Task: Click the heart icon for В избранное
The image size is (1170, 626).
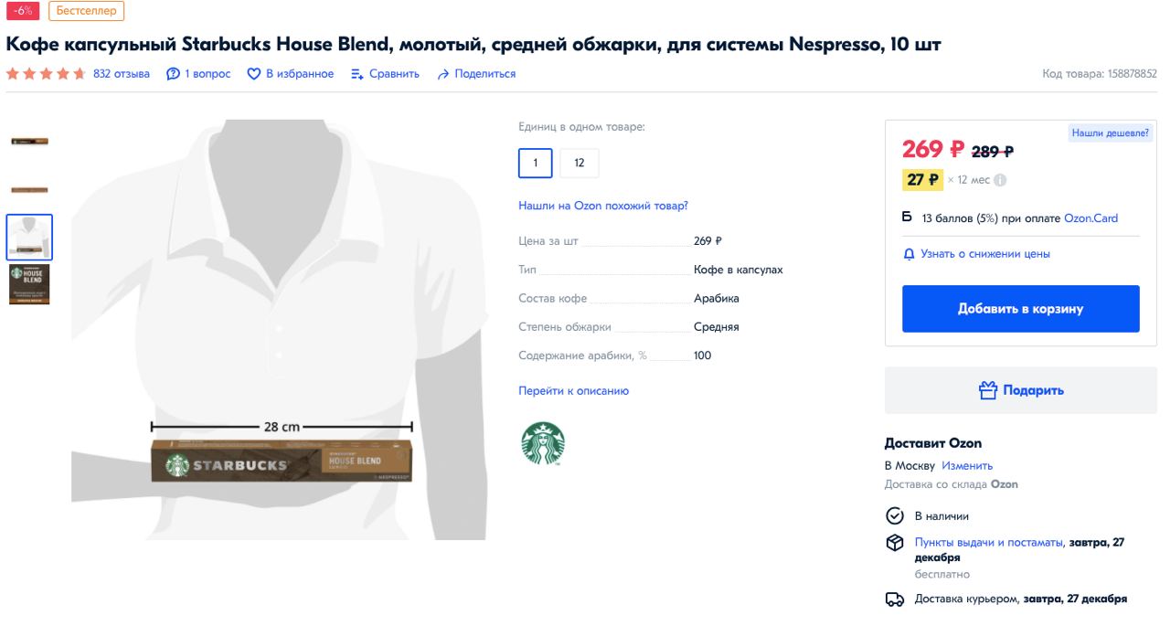Action: click(254, 74)
